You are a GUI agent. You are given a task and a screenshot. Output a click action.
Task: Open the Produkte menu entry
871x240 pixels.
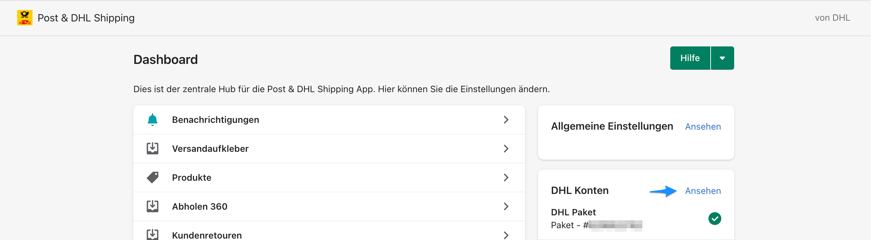[x=329, y=177]
